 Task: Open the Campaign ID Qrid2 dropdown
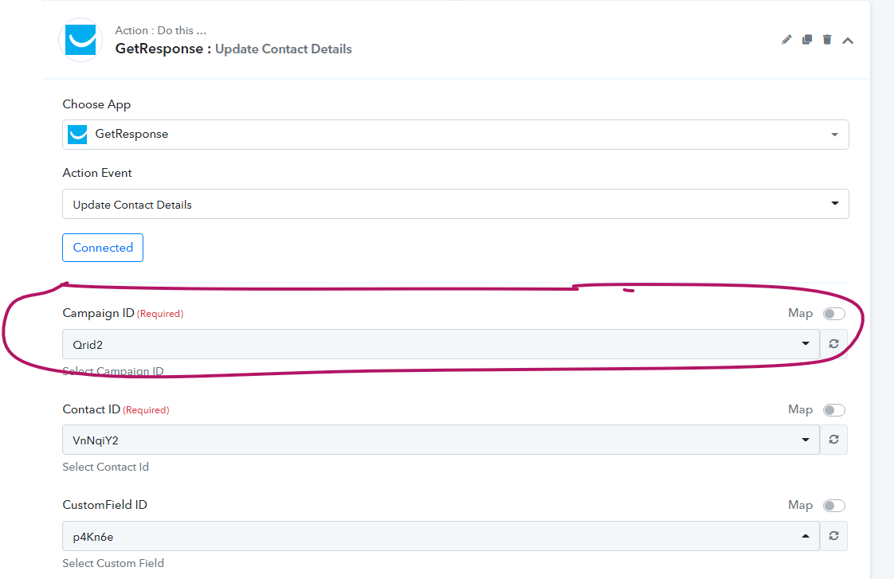pos(441,344)
